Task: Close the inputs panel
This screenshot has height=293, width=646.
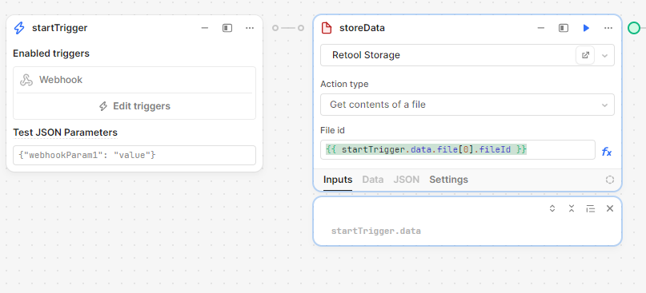Action: [610, 208]
